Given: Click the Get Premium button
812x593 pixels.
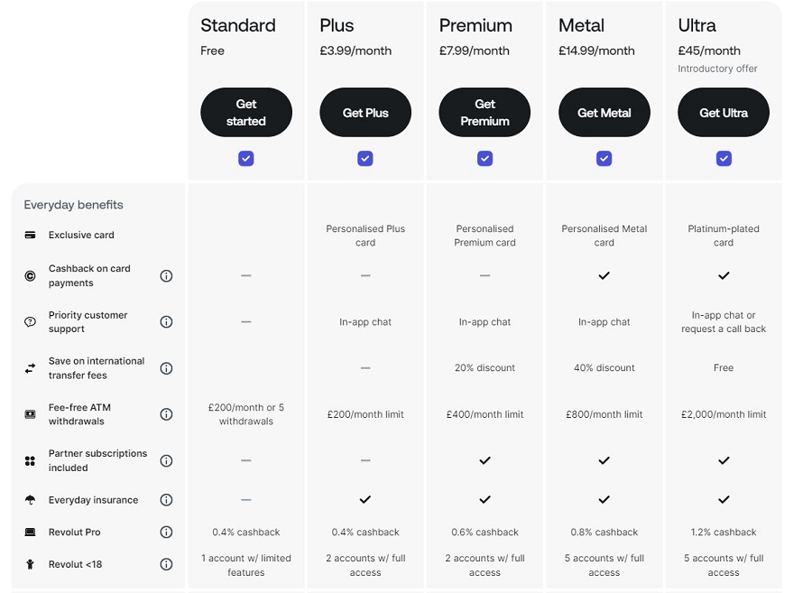Looking at the screenshot, I should (484, 112).
